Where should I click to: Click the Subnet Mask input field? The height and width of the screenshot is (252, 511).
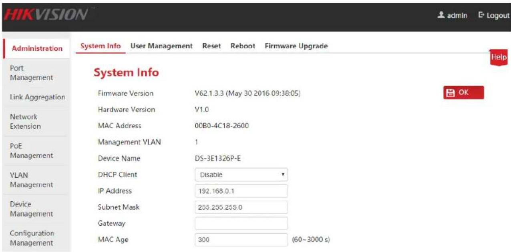pyautogui.click(x=241, y=207)
